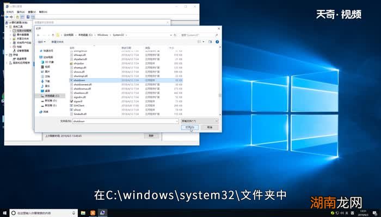Select 设备管理器 in Computer Management tree
381x217 pixels.
coord(21,50)
